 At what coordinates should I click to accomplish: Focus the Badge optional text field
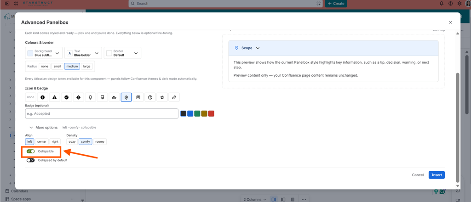click(x=102, y=113)
